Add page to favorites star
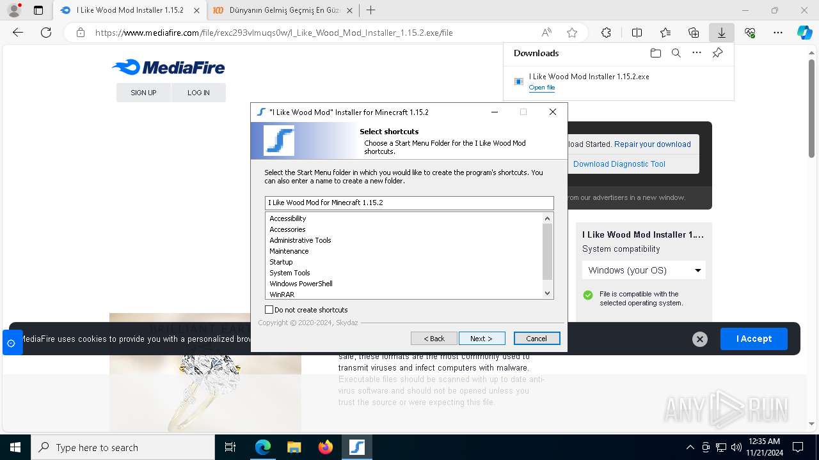The width and height of the screenshot is (819, 460). [x=572, y=33]
